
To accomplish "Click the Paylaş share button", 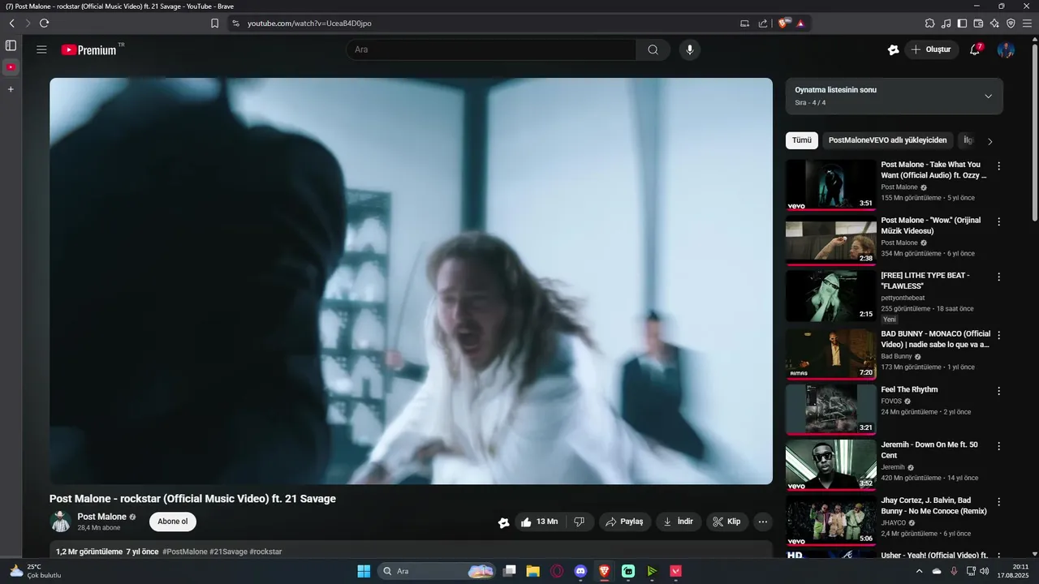I will click(x=625, y=522).
